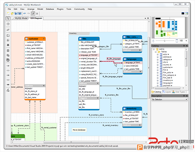Select the routine group tool

pyautogui.click(x=8, y=60)
